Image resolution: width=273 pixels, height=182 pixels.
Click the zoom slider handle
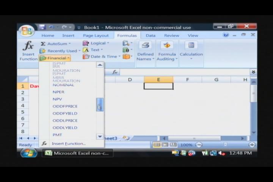tap(225, 144)
